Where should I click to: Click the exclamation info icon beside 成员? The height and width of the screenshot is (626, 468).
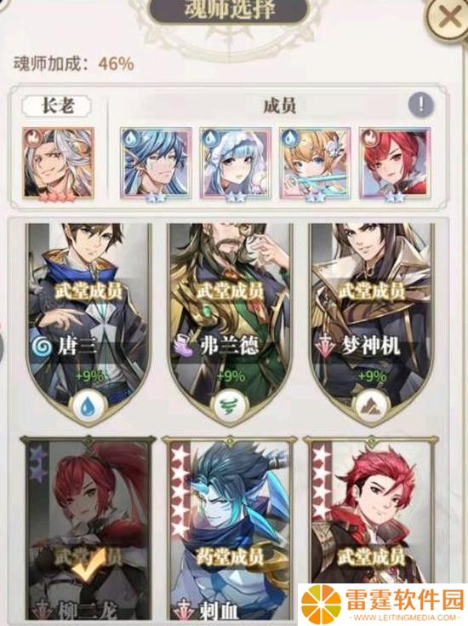(x=421, y=105)
